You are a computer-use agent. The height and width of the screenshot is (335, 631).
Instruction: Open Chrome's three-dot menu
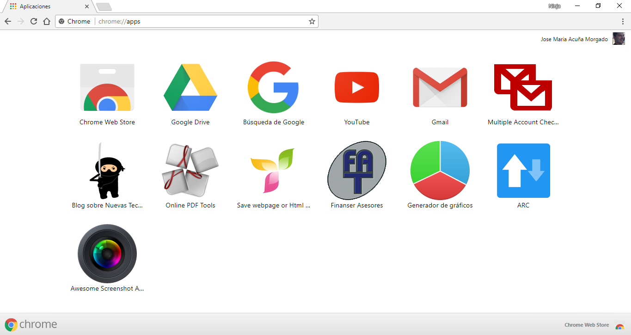pyautogui.click(x=623, y=21)
